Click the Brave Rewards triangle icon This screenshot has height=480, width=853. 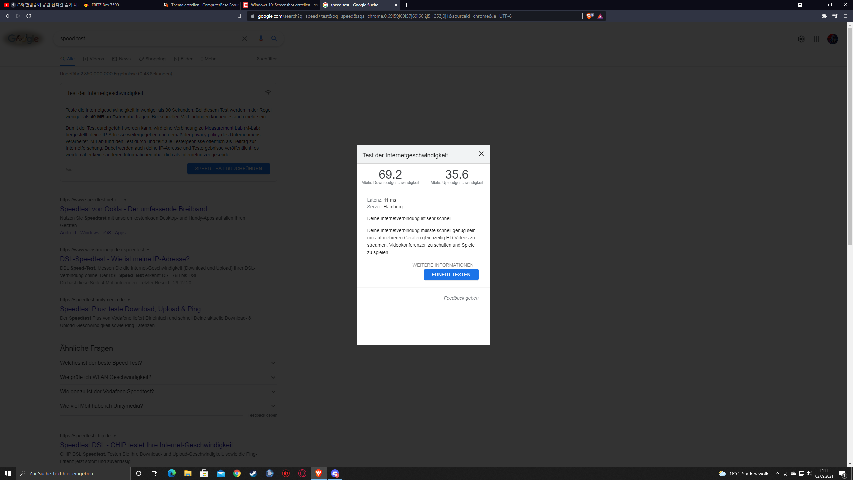[600, 16]
